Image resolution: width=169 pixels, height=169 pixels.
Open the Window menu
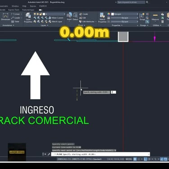15,6
